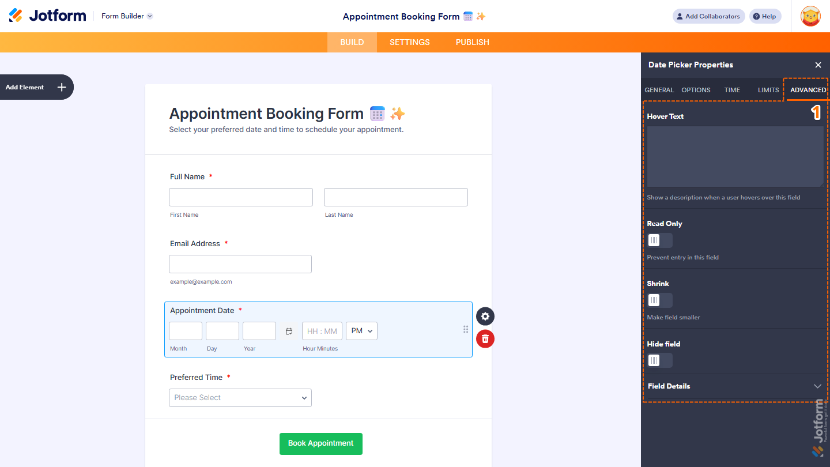Open the OPTIONS properties tab
The height and width of the screenshot is (467, 830).
(696, 90)
